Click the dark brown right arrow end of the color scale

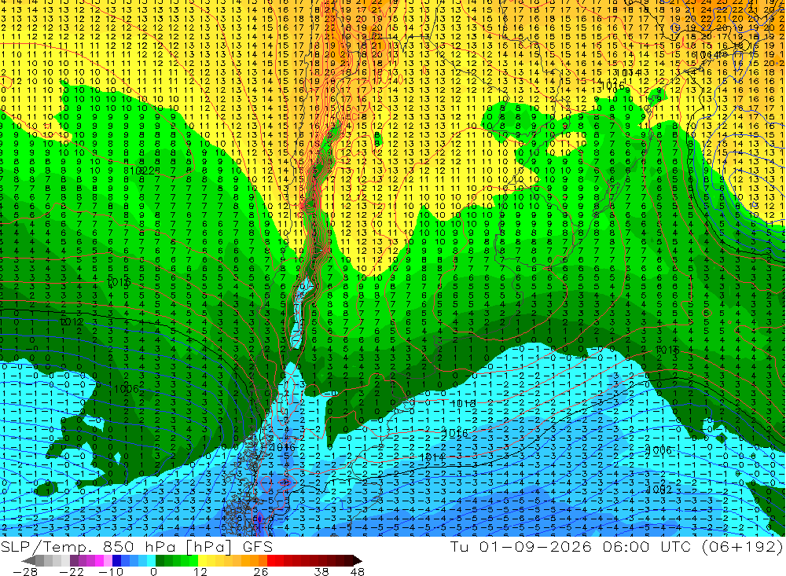(x=358, y=560)
